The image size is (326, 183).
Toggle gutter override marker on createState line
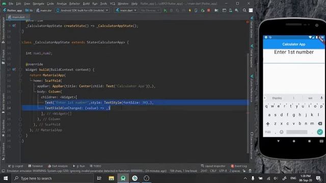14,26
